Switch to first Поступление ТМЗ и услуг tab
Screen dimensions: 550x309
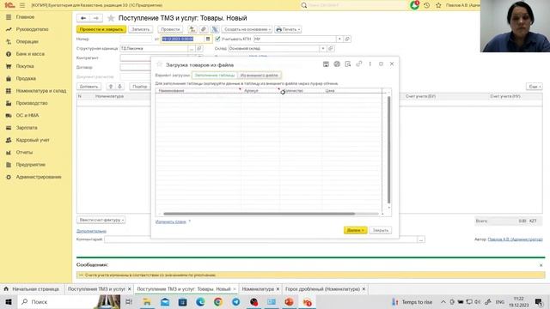(x=96, y=289)
